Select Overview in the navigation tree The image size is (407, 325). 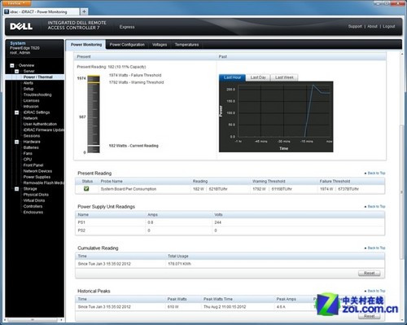(27, 65)
